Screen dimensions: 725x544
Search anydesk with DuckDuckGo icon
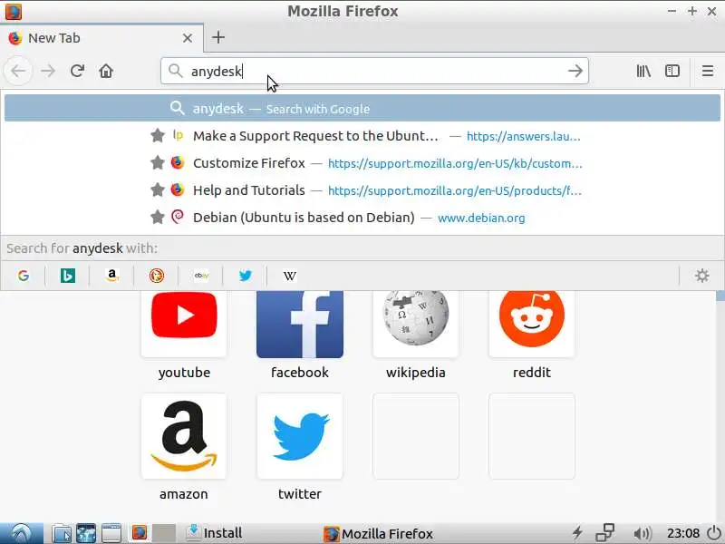pyautogui.click(x=156, y=276)
